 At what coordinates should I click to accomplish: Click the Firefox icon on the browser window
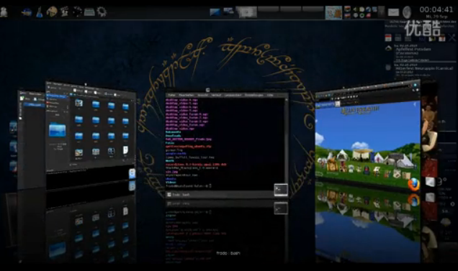[413, 185]
